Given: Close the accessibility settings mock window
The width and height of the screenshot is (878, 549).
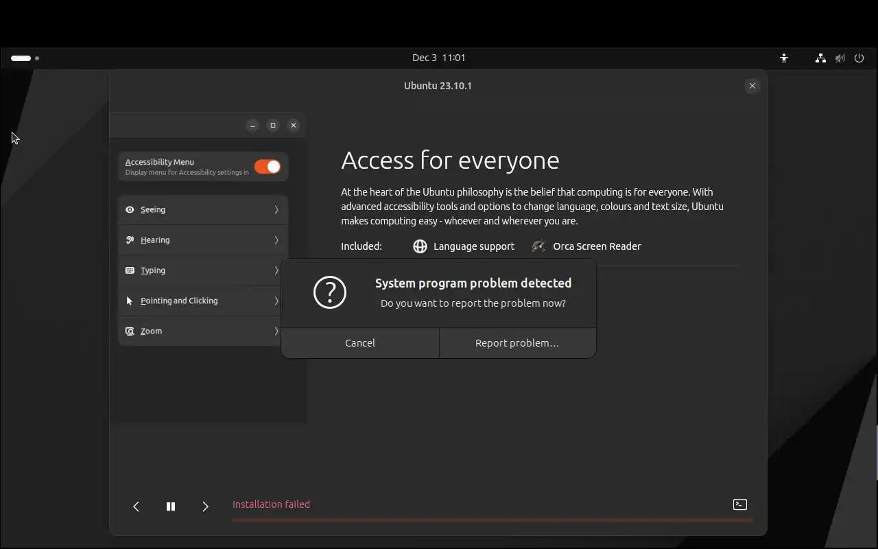Looking at the screenshot, I should point(294,125).
